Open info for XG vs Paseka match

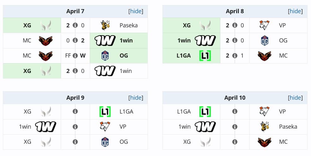[75, 25]
